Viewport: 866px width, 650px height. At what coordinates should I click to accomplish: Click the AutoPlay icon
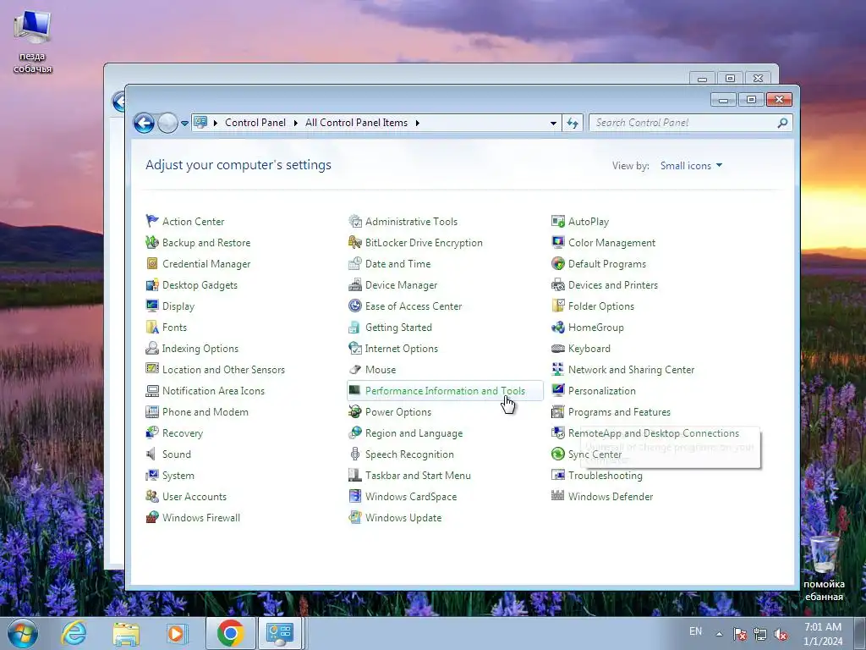[x=558, y=221]
